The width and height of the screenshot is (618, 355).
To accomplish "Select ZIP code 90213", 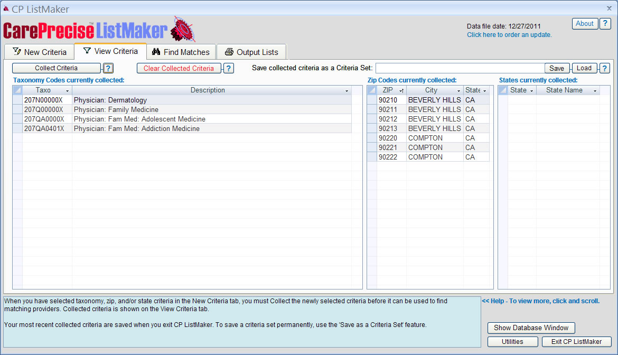I will tap(391, 128).
